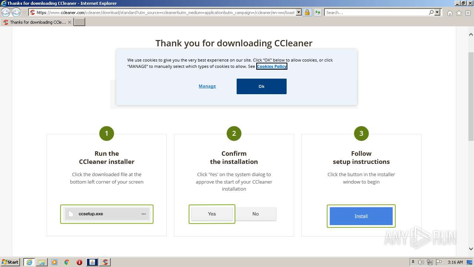The width and height of the screenshot is (474, 267).
Task: Open the Cookies Policy link
Action: 272,66
